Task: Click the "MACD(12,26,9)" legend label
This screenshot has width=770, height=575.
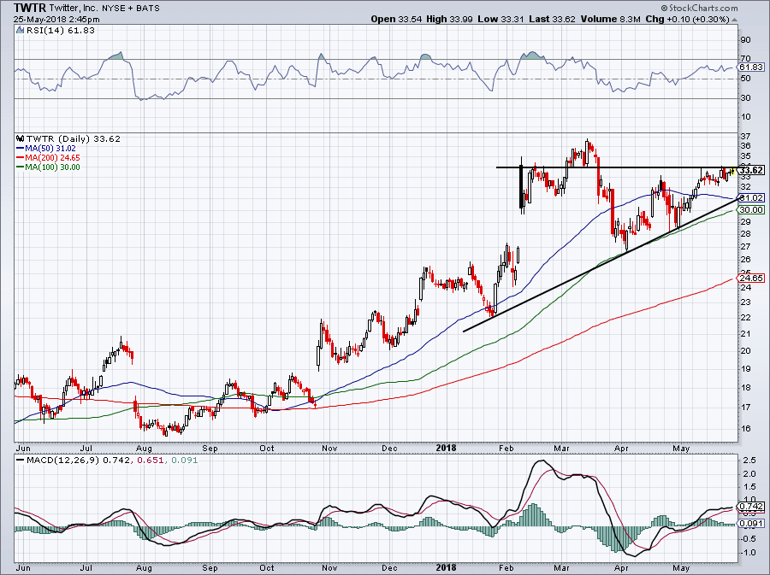Action: click(x=62, y=461)
